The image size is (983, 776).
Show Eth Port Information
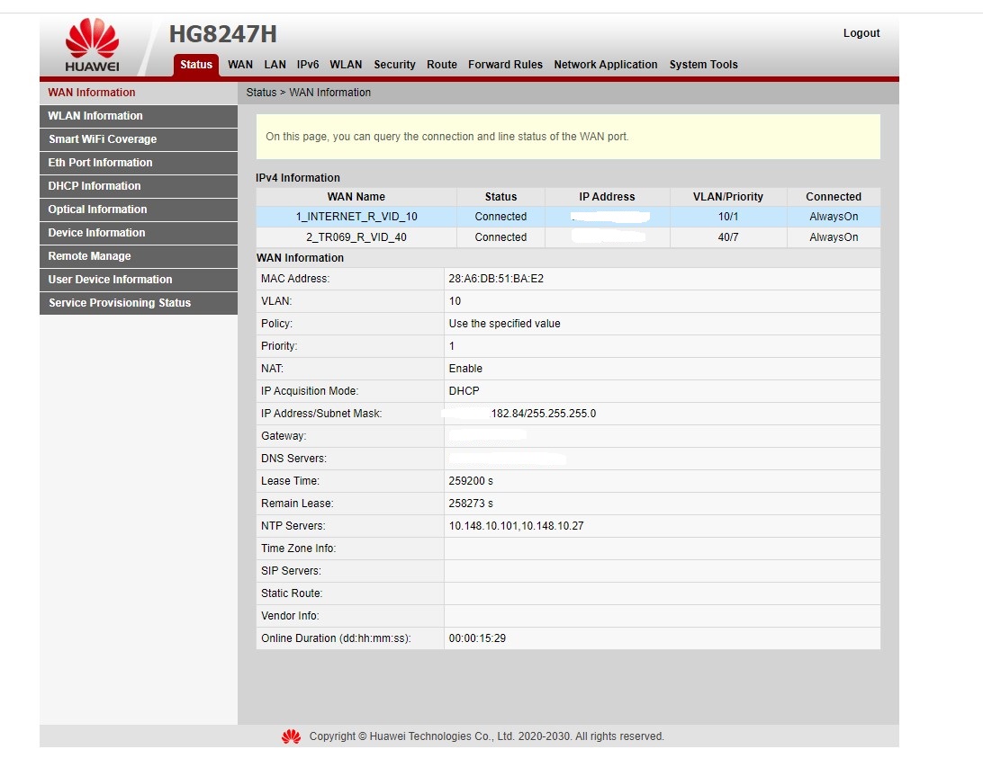[x=139, y=163]
